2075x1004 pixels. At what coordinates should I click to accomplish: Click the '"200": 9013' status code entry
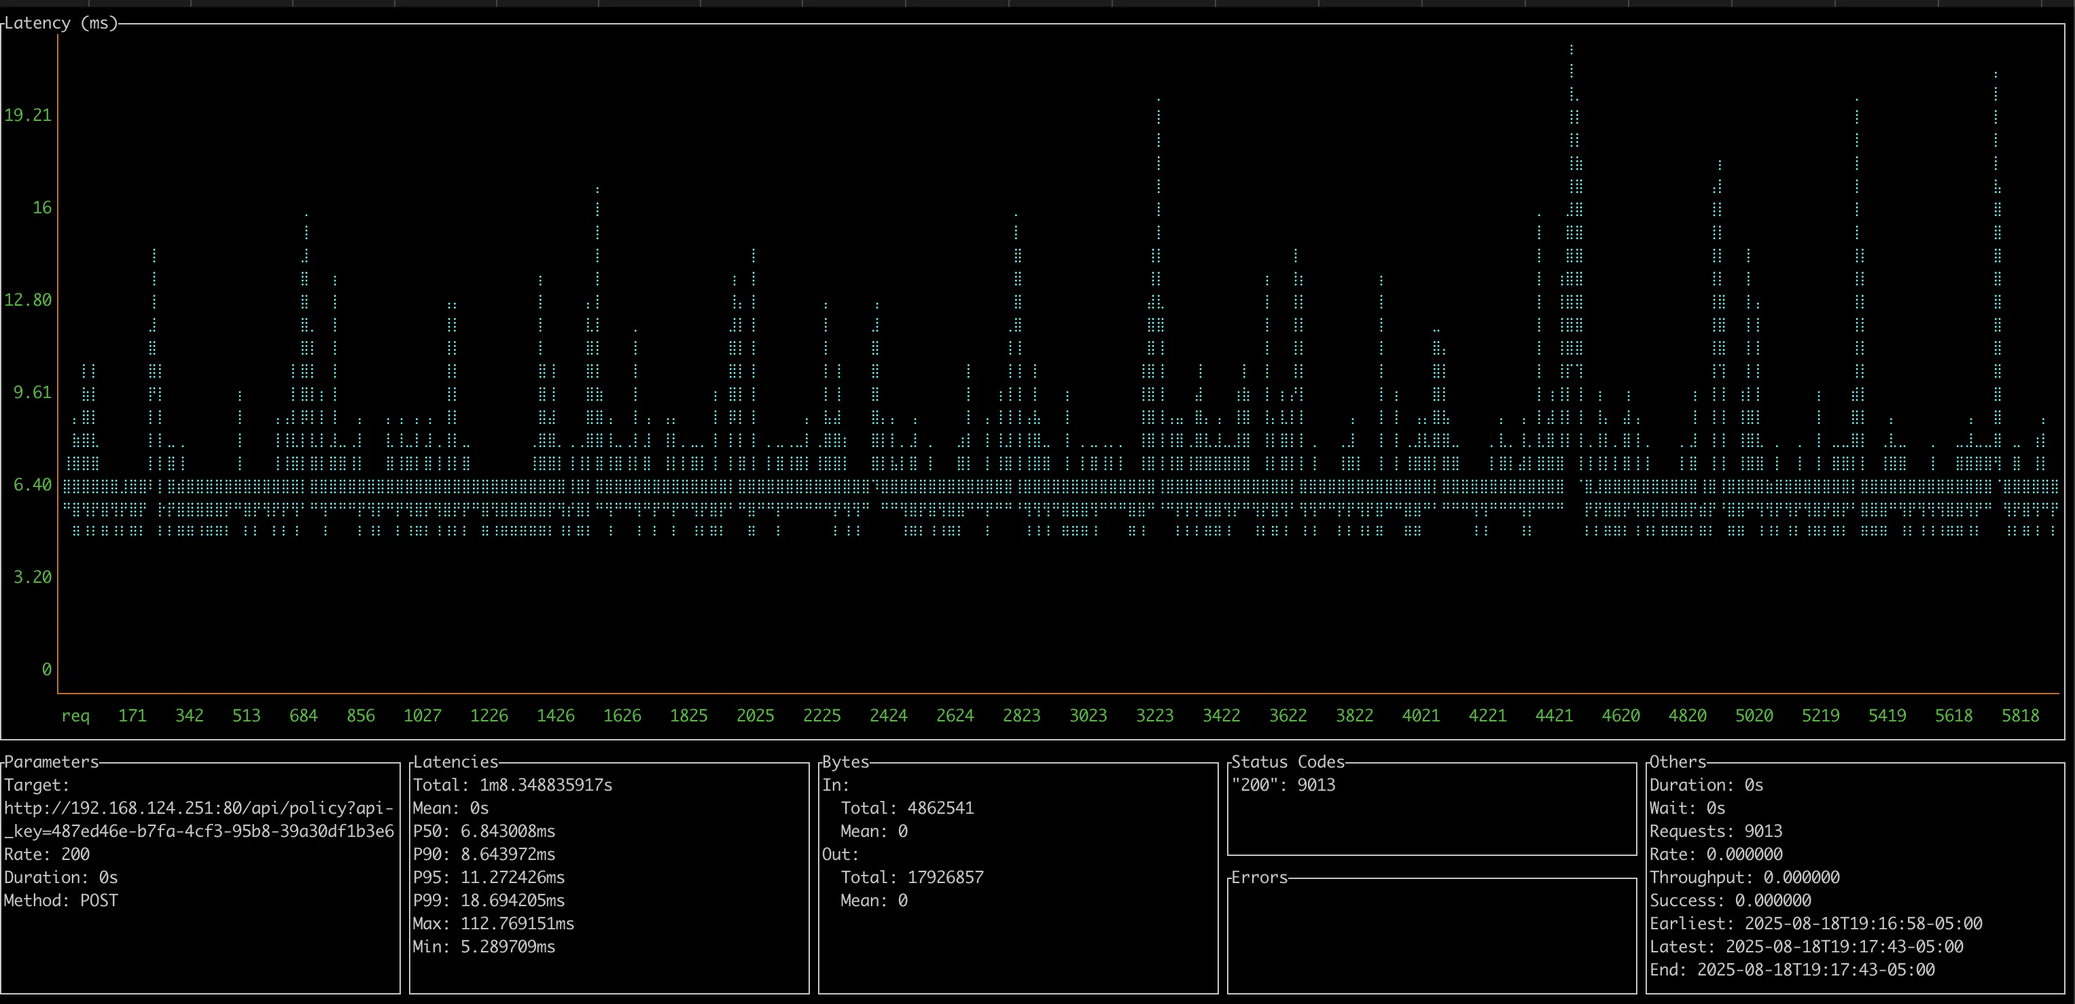pos(1283,785)
